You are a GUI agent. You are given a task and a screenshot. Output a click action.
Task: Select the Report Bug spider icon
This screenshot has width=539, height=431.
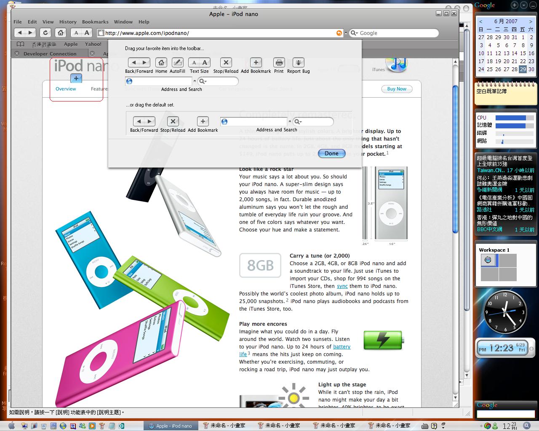(298, 63)
